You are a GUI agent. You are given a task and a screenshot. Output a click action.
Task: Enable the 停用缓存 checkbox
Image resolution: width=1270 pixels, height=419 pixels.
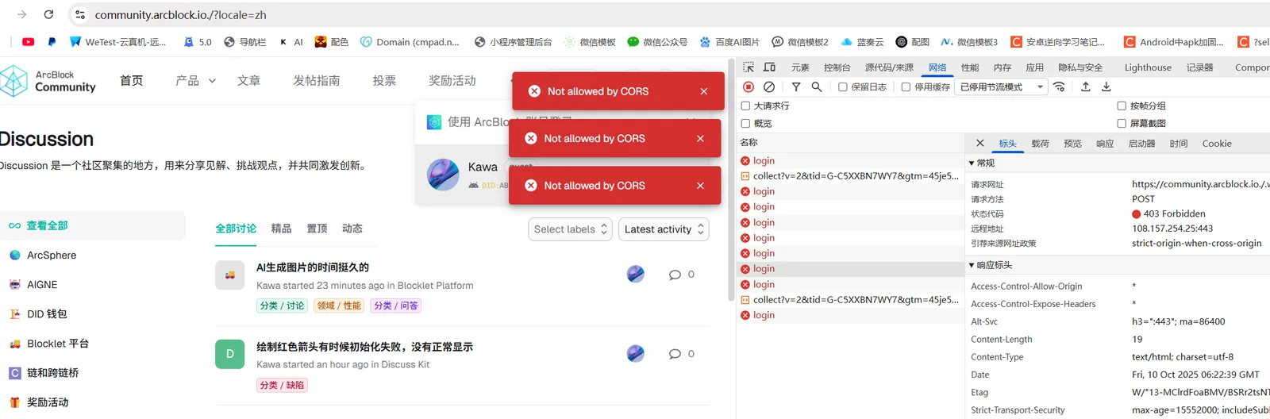tap(906, 87)
